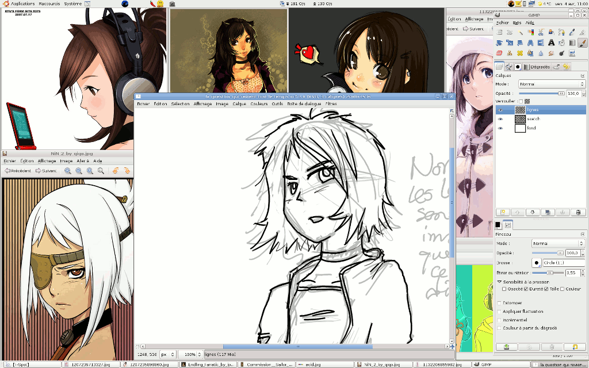Open the Calque menu in image window

coord(239,103)
